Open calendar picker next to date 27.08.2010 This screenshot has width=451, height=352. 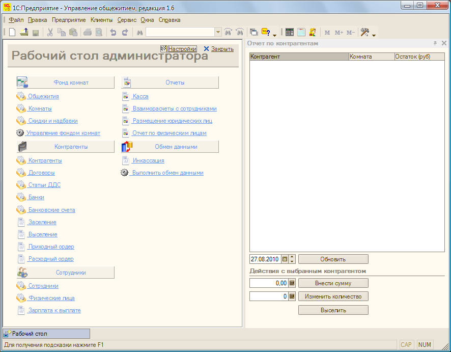click(285, 259)
